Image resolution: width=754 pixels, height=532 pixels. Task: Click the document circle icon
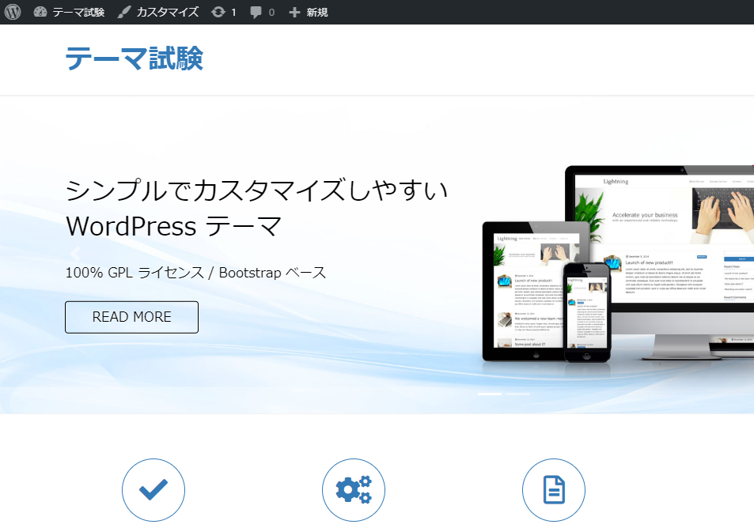[554, 490]
